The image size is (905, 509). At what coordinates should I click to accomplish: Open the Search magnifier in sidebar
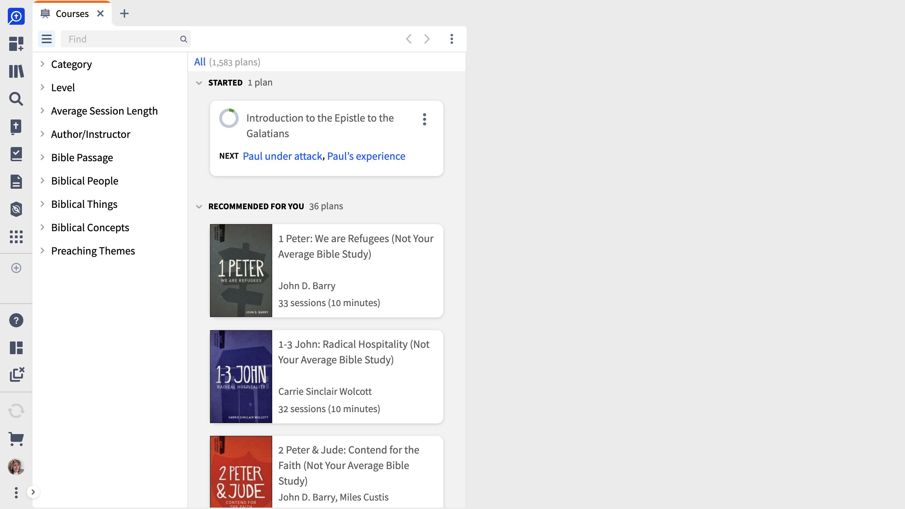click(16, 99)
